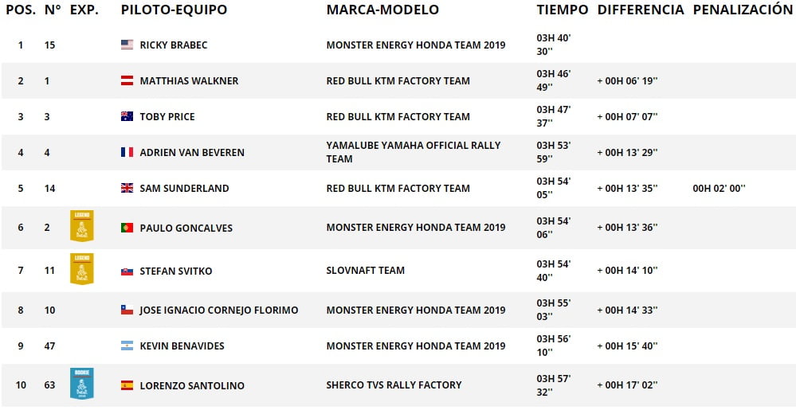This screenshot has height=410, width=796.
Task: Click the Austrian flag beside Matthias Walkner
Action: click(x=127, y=80)
